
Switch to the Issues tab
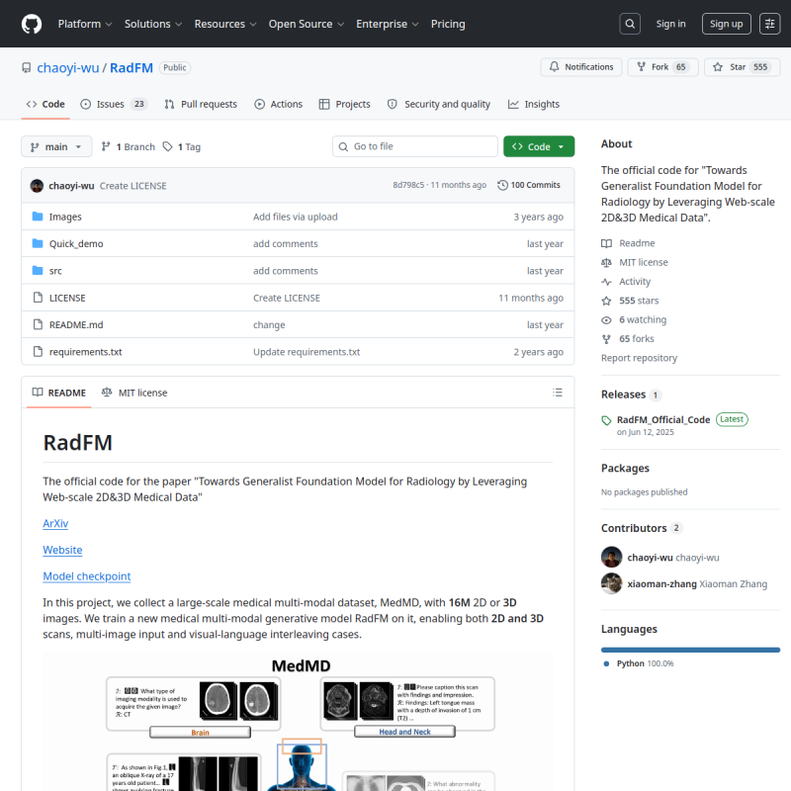(114, 104)
